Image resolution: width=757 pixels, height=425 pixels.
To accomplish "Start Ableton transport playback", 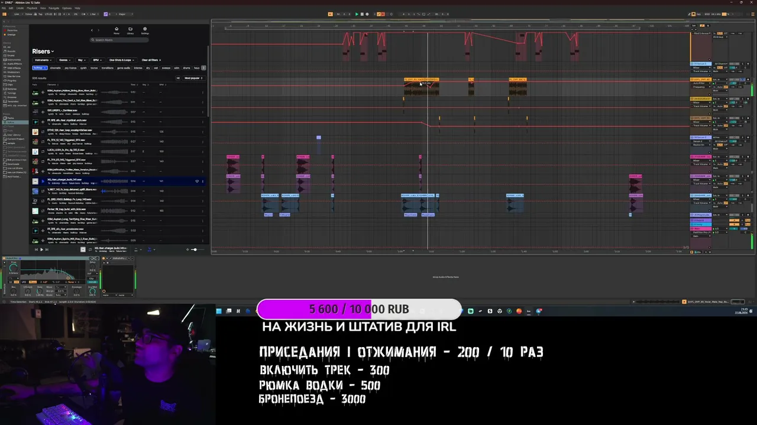I will [x=357, y=14].
